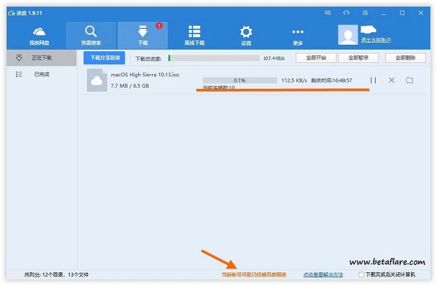Open 资源搜索 resource search
Image resolution: width=437 pixels, height=286 pixels.
coord(91,35)
